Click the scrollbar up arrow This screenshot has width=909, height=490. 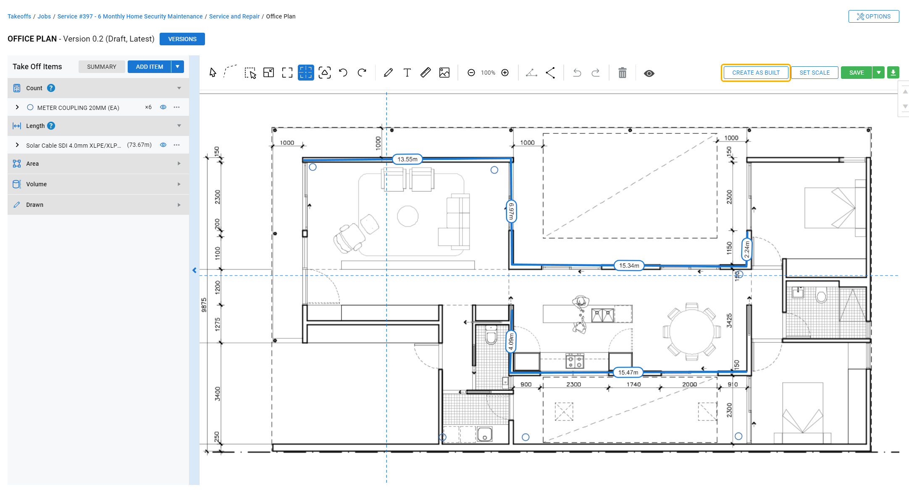pyautogui.click(x=905, y=91)
